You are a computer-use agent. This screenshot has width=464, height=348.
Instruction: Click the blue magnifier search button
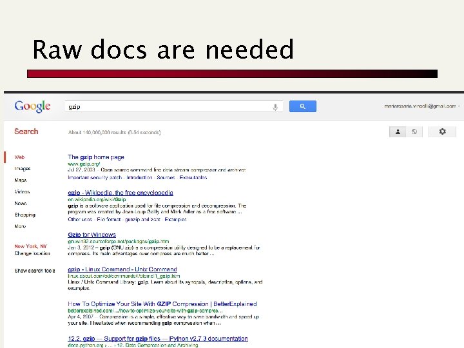click(x=302, y=106)
